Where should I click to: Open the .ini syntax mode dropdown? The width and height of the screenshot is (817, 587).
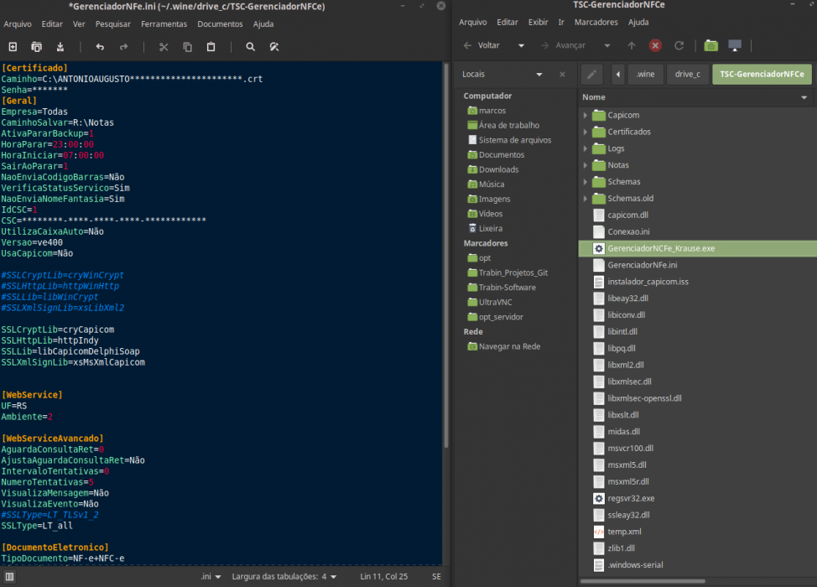click(x=211, y=577)
